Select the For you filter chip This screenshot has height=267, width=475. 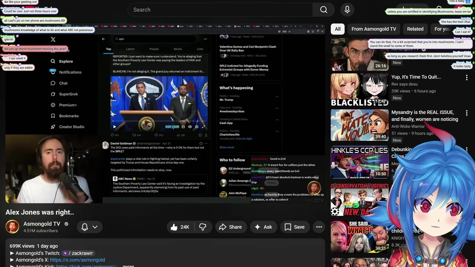click(442, 29)
